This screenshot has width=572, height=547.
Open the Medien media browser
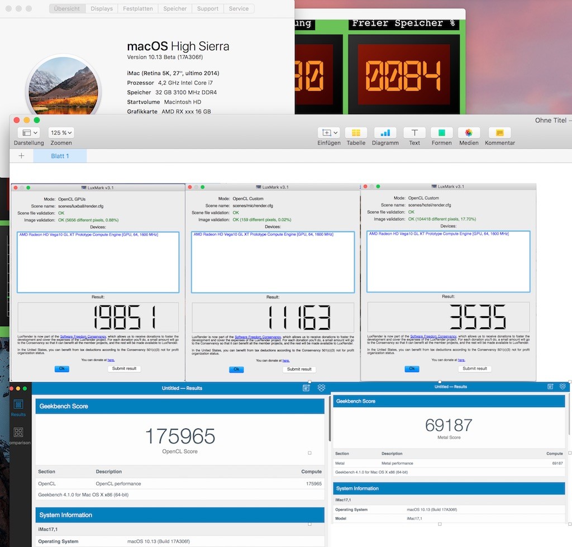coord(469,133)
